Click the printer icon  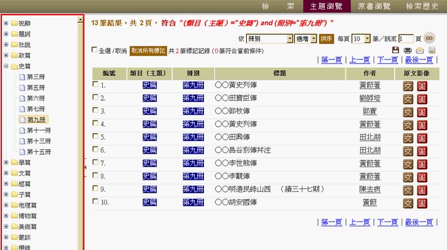point(407,50)
